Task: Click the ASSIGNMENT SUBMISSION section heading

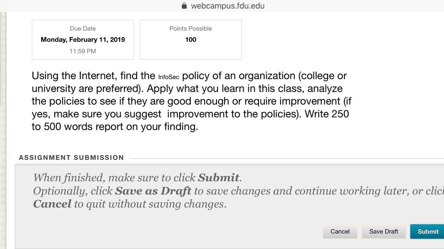Action: pos(72,157)
